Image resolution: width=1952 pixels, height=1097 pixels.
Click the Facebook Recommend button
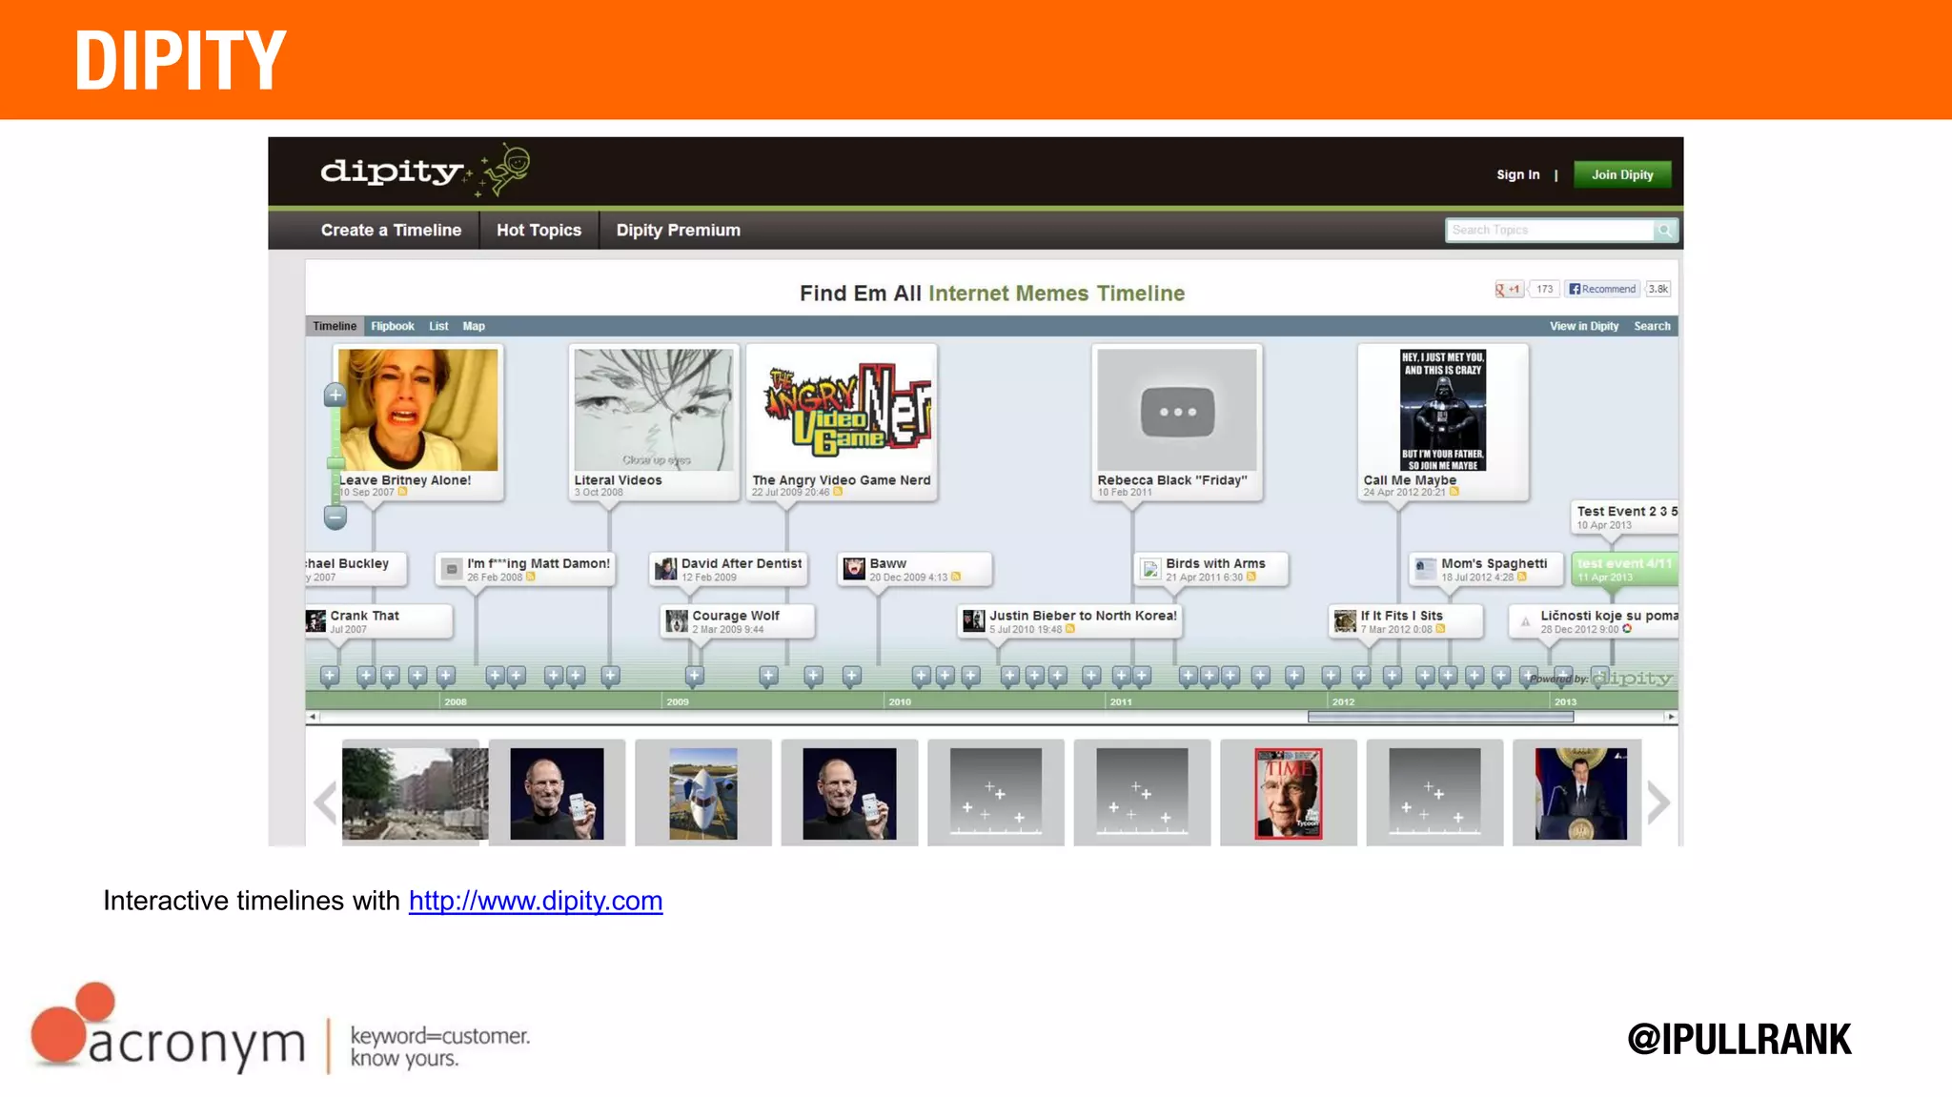[1602, 289]
